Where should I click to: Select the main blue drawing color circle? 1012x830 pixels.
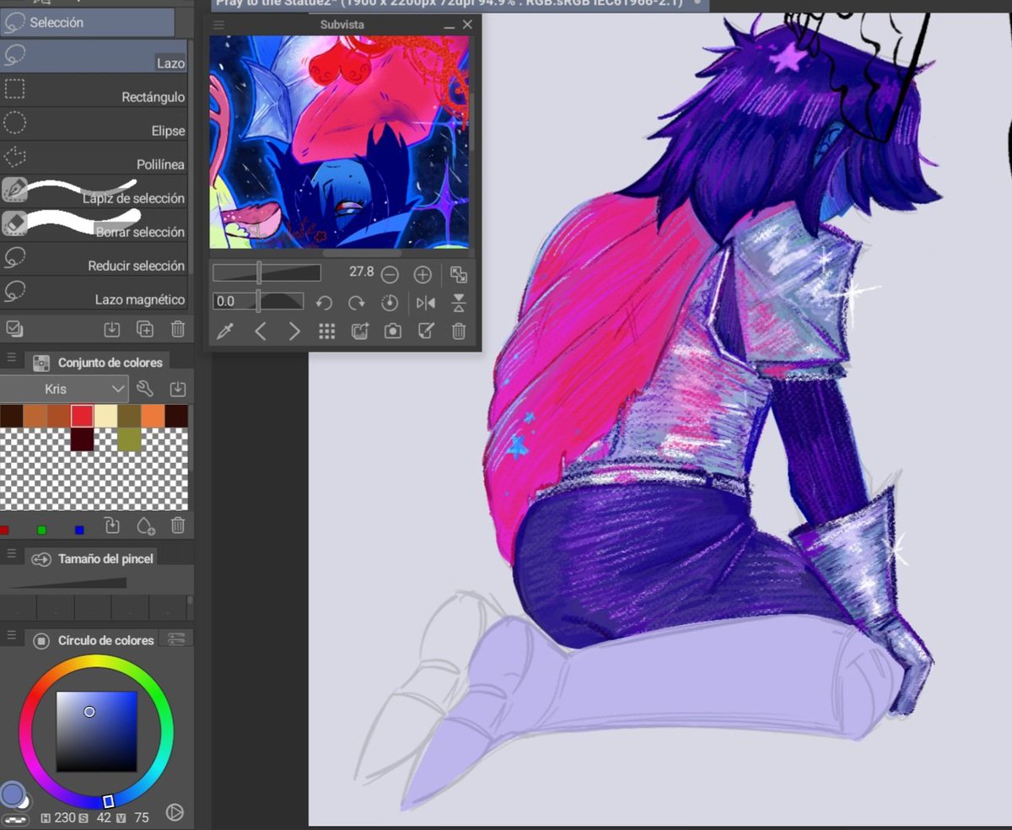[12, 794]
